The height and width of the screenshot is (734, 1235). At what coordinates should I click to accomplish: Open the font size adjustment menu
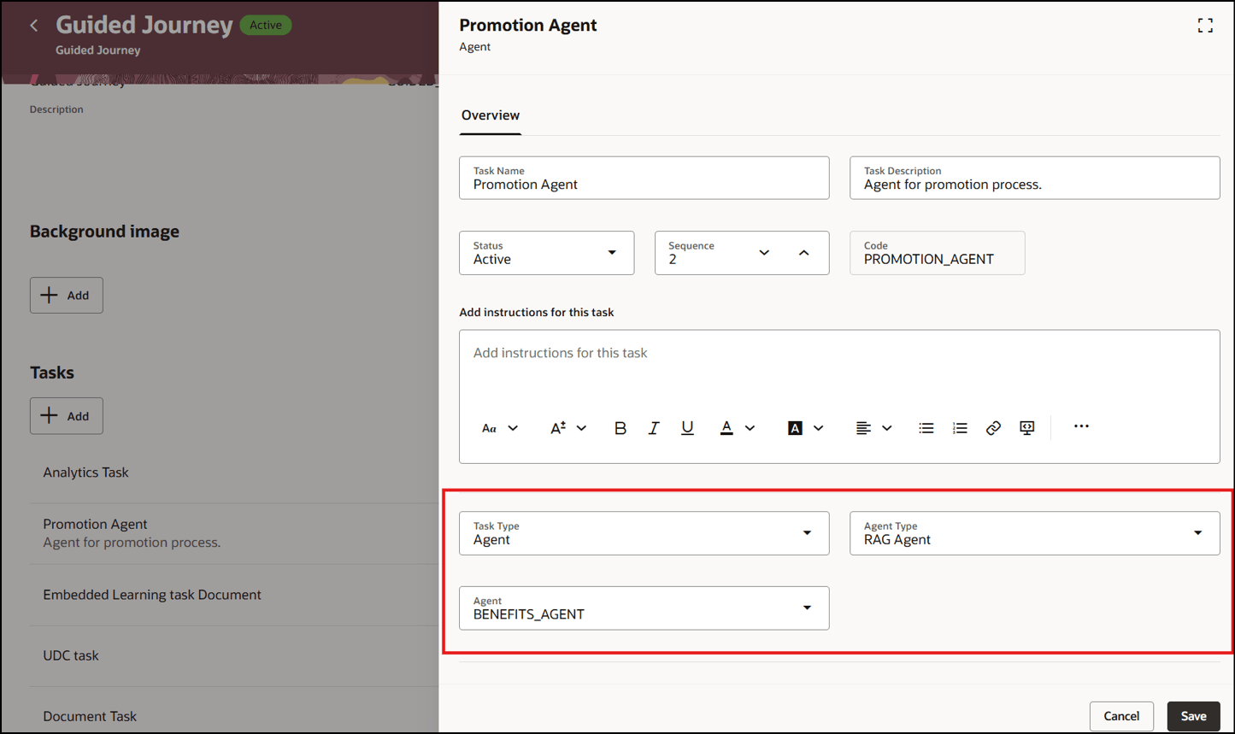pos(567,427)
